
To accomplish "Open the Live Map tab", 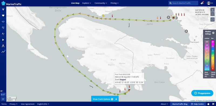I will click(75, 3).
